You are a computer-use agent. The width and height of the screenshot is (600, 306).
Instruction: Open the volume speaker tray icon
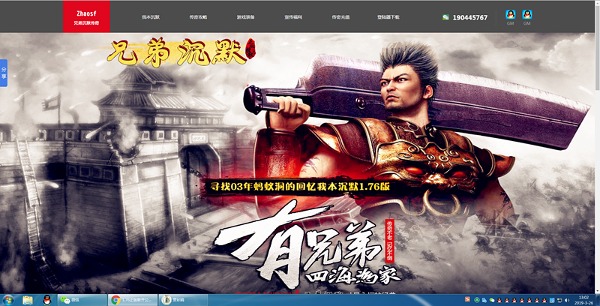tap(567, 300)
